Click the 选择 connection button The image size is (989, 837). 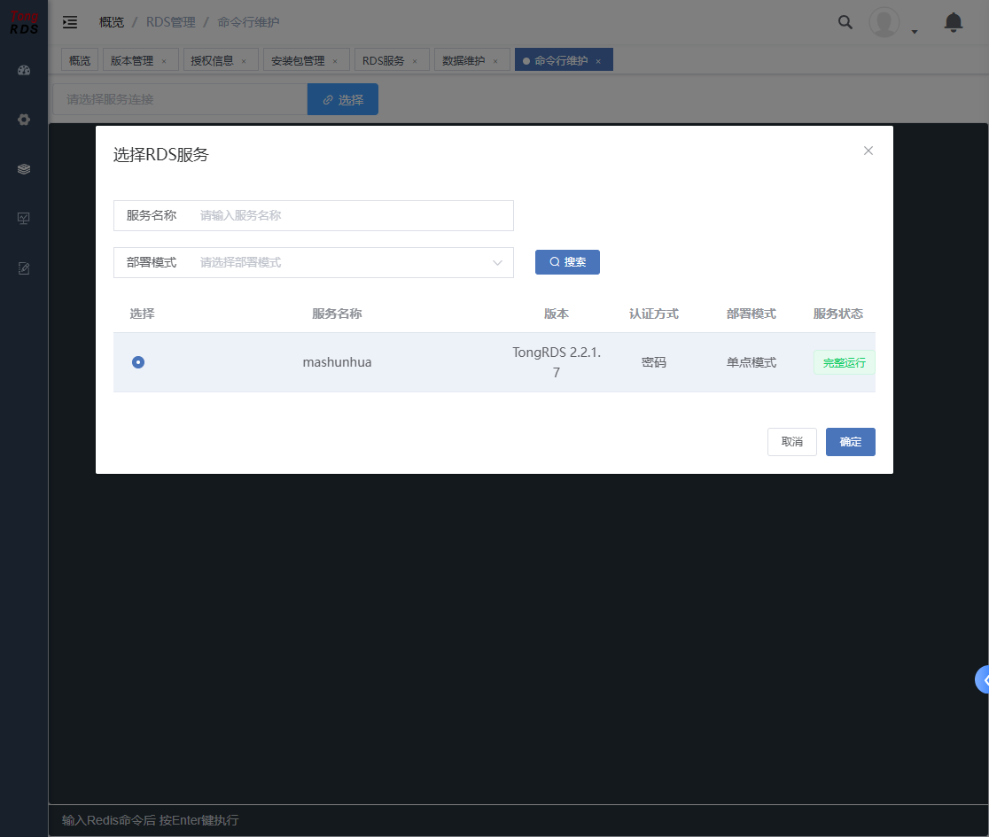click(x=343, y=99)
